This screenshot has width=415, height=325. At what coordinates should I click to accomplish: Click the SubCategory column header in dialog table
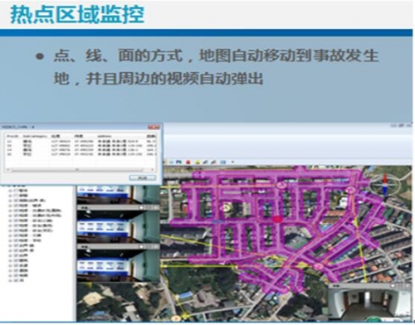tap(35, 136)
